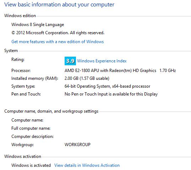Click the Rating: label
191x170 pixels.
tap(18, 60)
